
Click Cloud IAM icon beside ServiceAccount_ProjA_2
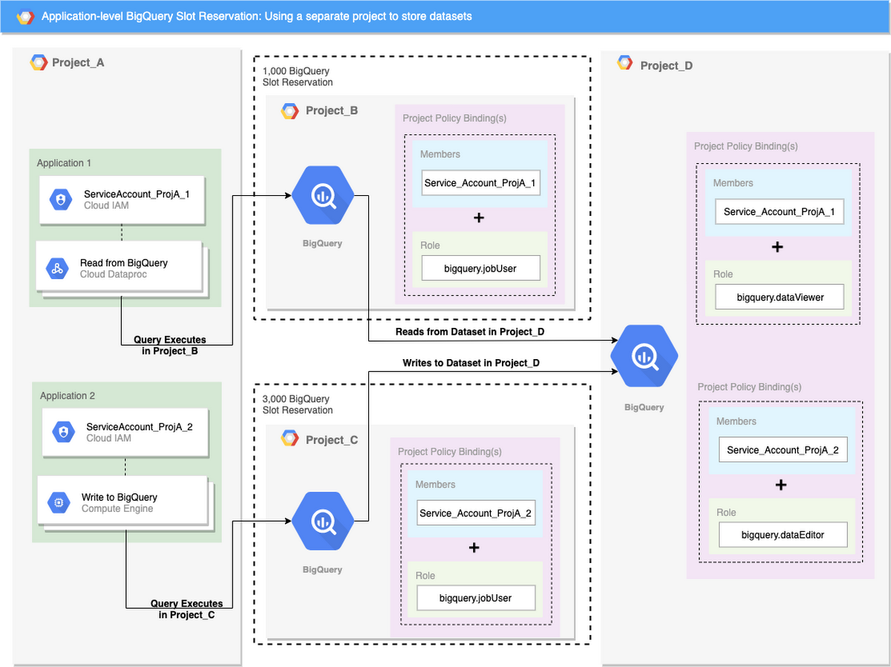coord(63,433)
